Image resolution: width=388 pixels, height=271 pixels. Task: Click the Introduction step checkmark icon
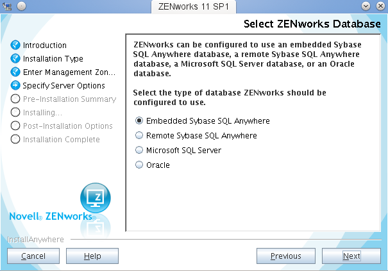16,45
